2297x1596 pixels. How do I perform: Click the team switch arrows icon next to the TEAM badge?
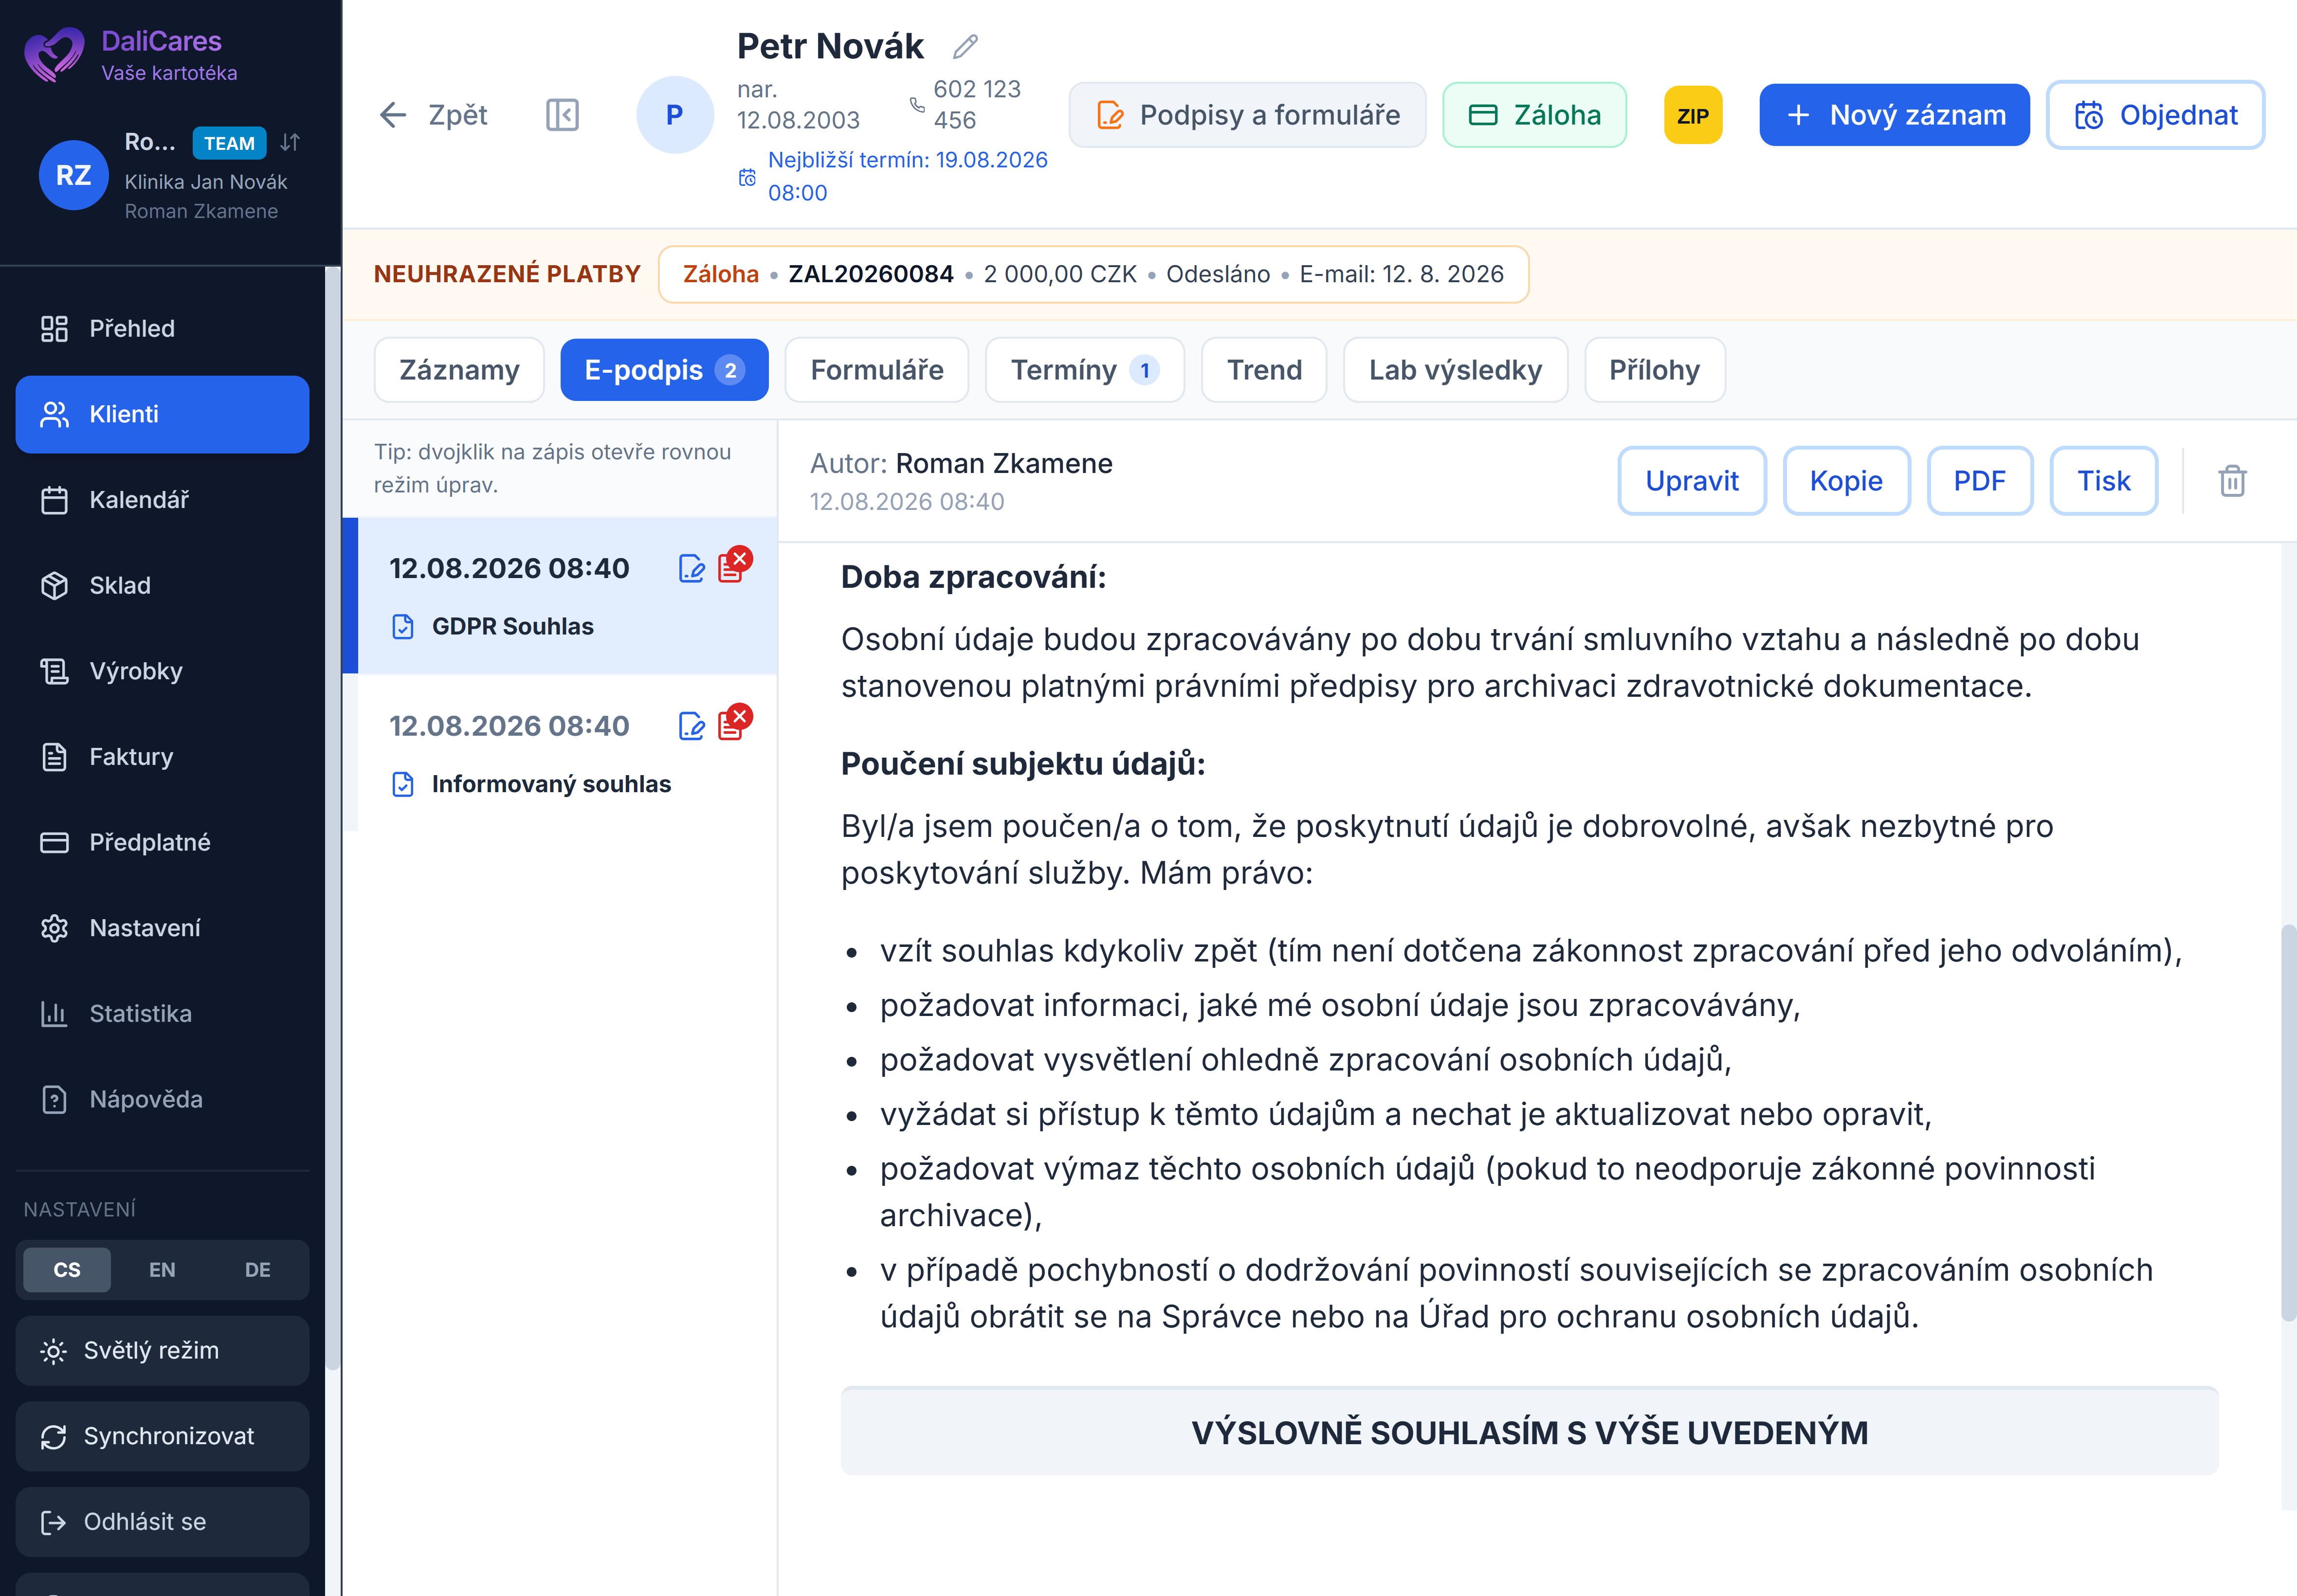click(290, 142)
